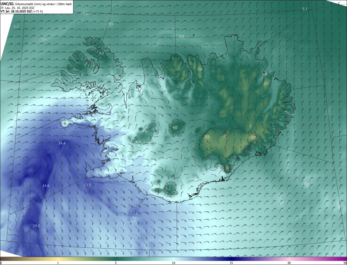Click the colour scale tick labelled 15
347x265 pixels.
[231, 263]
